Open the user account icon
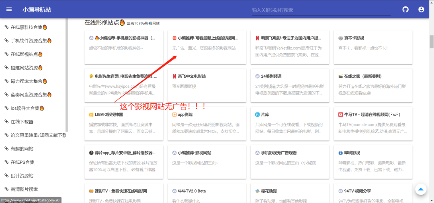This screenshot has width=434, height=203. click(421, 9)
